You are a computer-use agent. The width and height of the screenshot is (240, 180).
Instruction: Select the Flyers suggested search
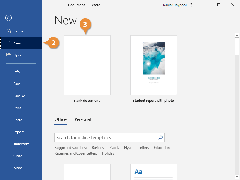point(129,148)
